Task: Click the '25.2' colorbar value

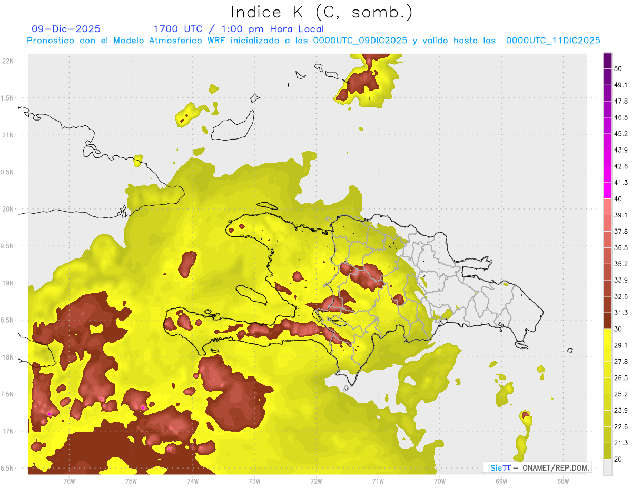Action: (x=620, y=394)
